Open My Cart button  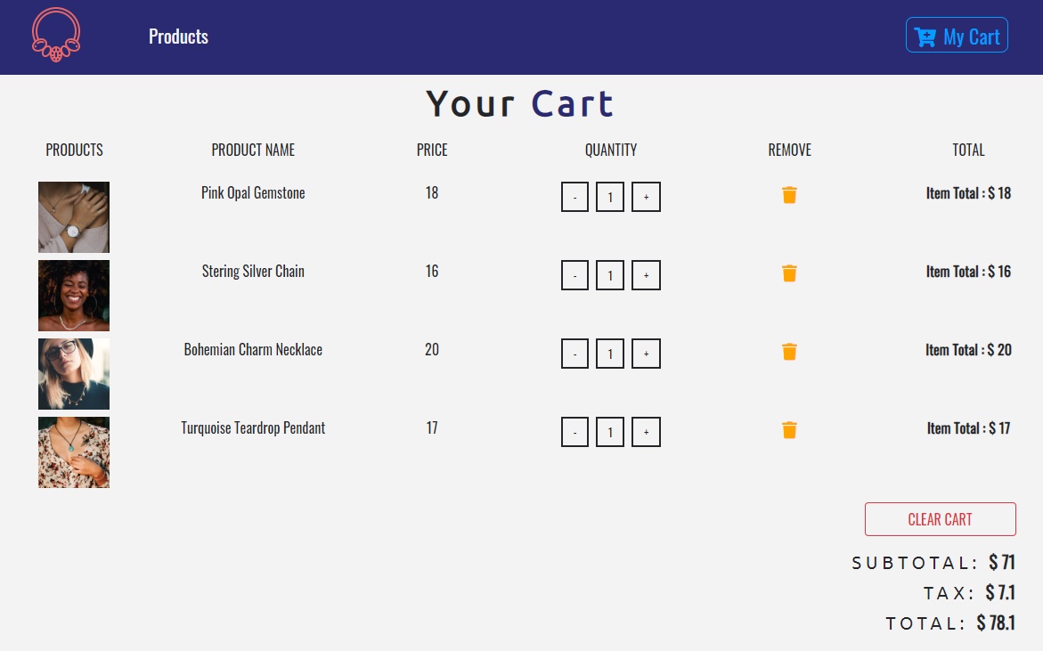957,36
